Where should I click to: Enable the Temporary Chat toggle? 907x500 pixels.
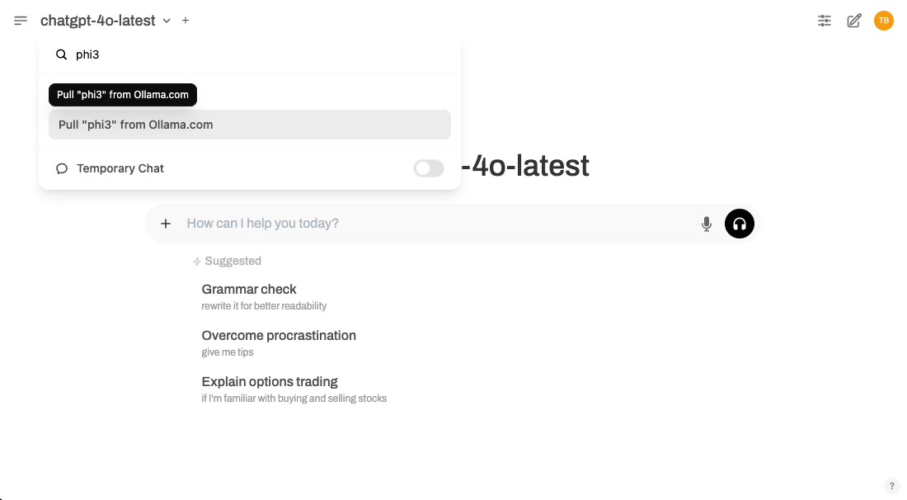click(x=428, y=168)
